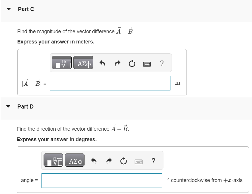Open Greek symbols palette in Part D
This screenshot has width=252, height=194.
75,160
